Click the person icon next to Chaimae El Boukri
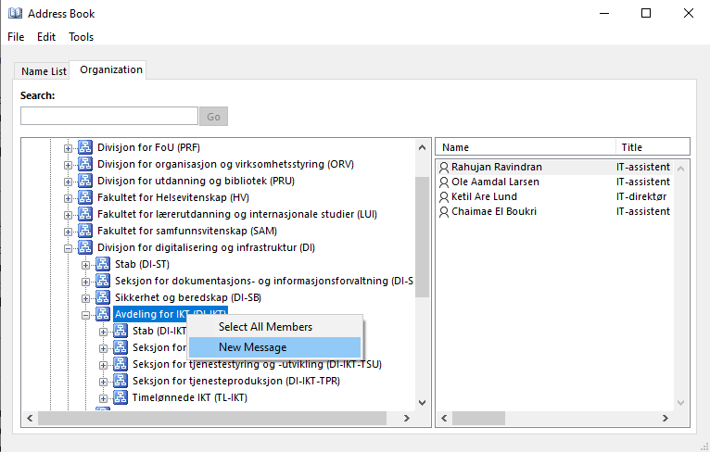 tap(444, 211)
